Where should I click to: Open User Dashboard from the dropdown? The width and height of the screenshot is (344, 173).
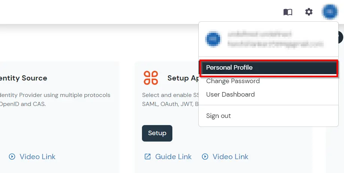[x=230, y=94]
